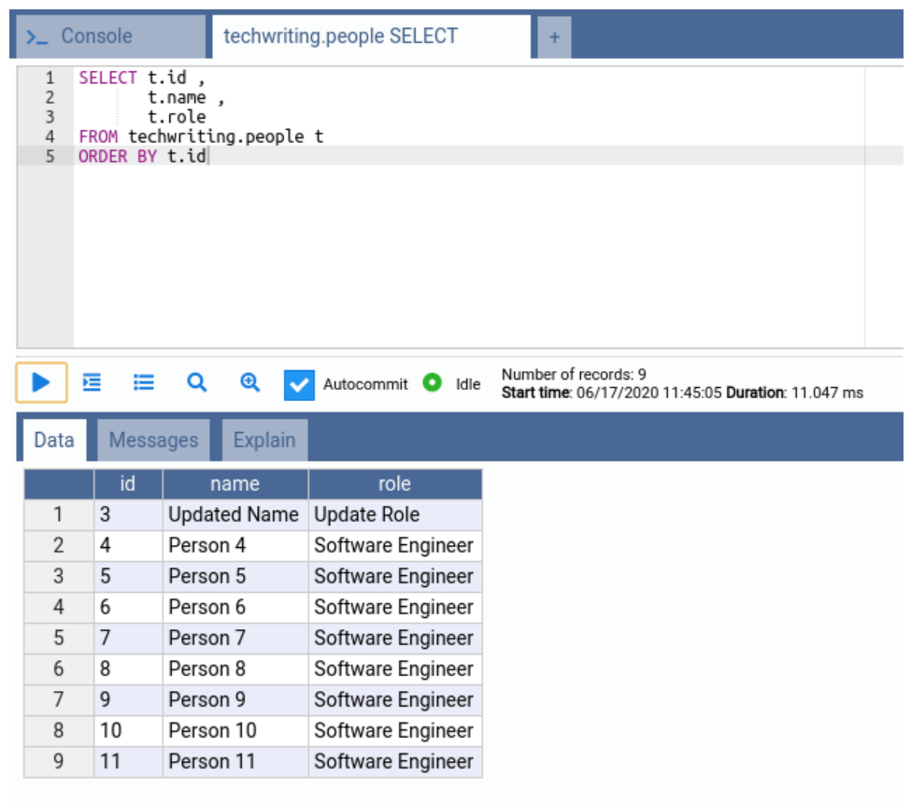
Task: Click the name column header
Action: [x=235, y=484]
